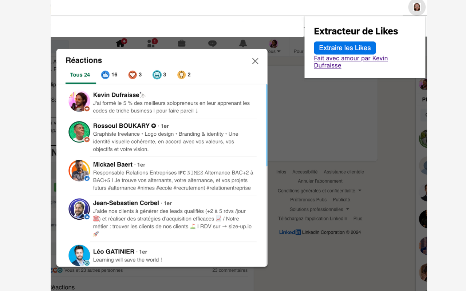The height and width of the screenshot is (291, 466).
Task: Open the Network icon with notification badge
Action: pyautogui.click(x=151, y=43)
